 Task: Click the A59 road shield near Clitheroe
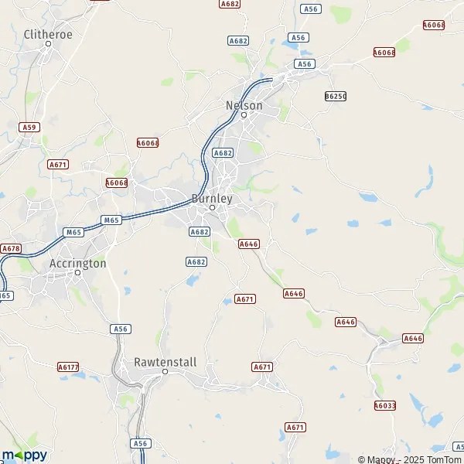click(29, 128)
